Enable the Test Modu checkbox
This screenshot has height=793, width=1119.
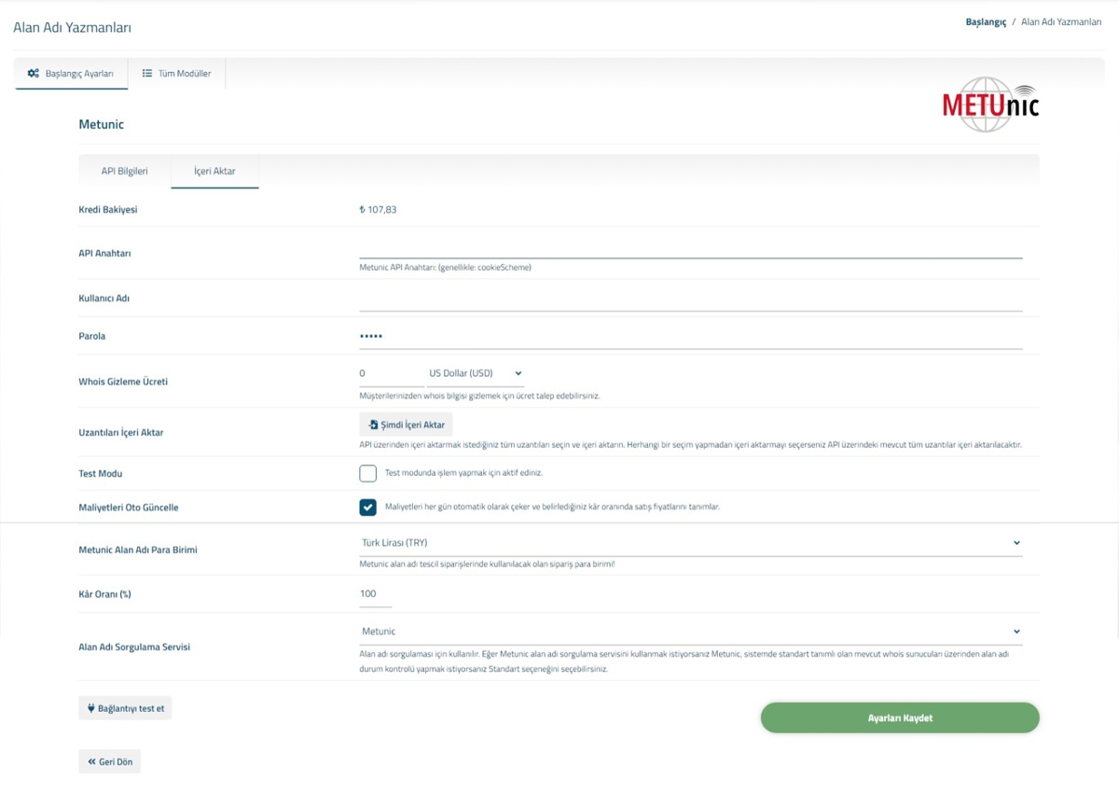click(367, 473)
